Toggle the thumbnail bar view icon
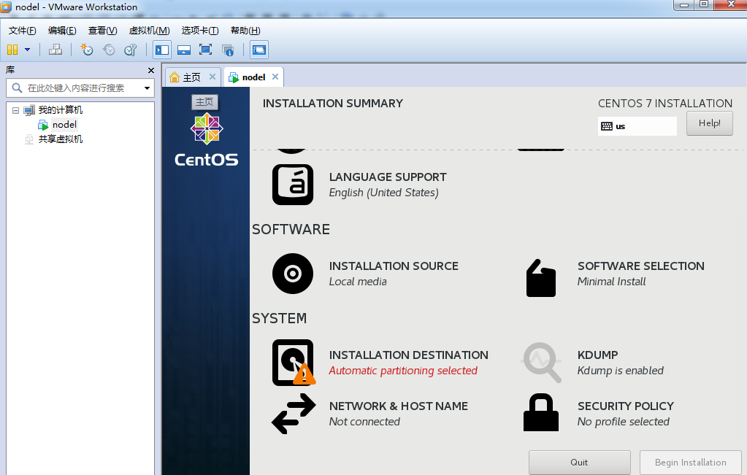 184,50
